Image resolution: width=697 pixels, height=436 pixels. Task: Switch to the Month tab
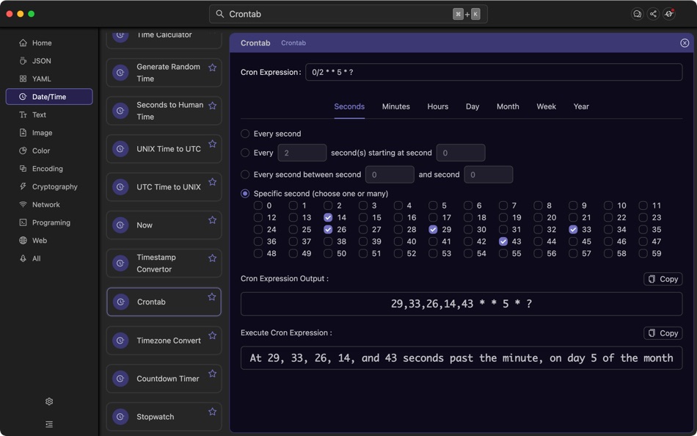[508, 106]
